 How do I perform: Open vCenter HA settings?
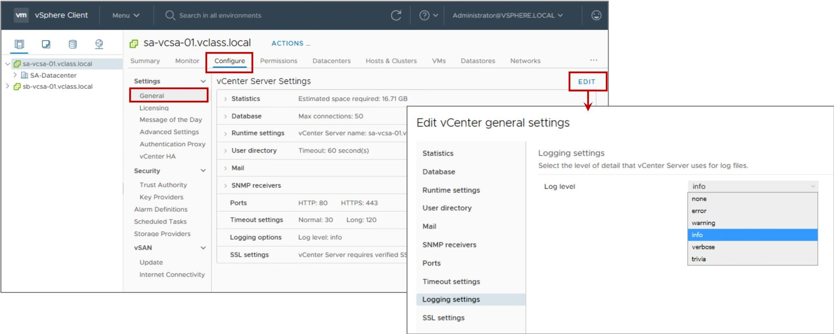click(157, 156)
